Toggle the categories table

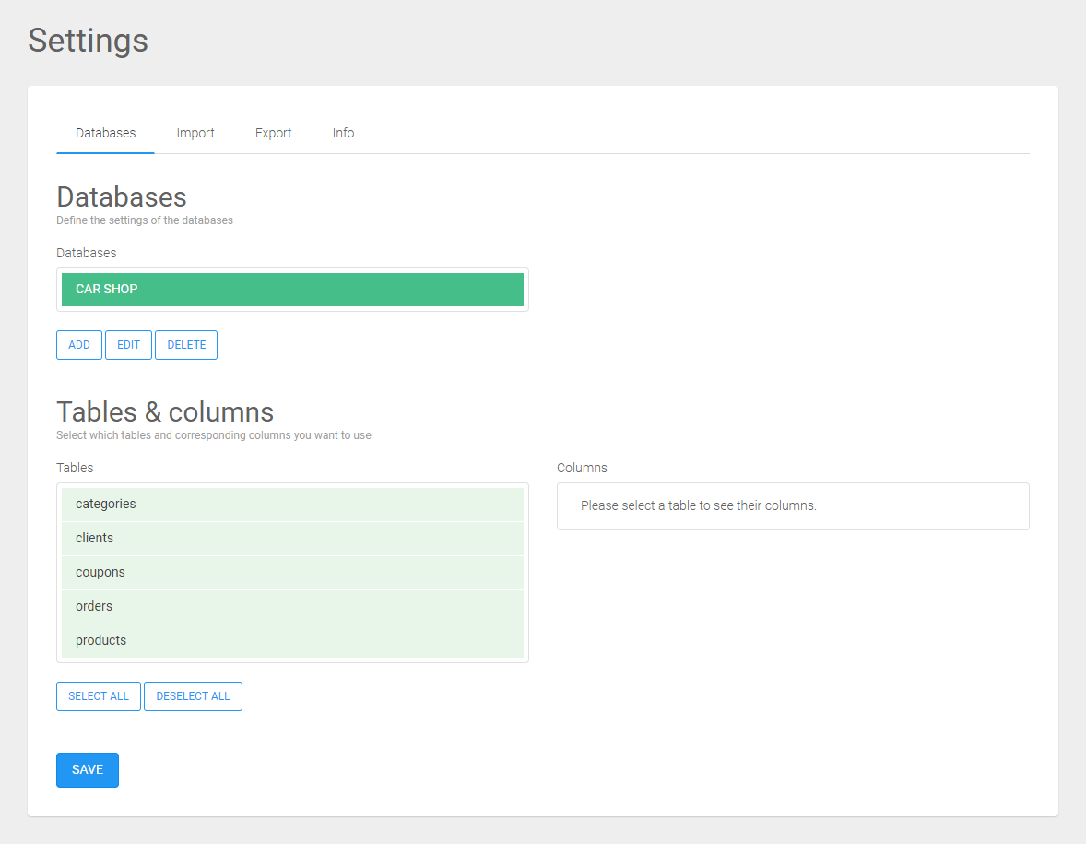(292, 505)
